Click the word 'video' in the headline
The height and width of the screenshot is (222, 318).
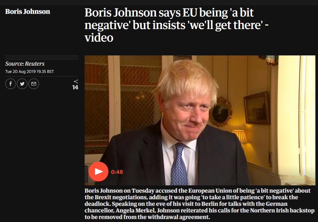tap(99, 38)
